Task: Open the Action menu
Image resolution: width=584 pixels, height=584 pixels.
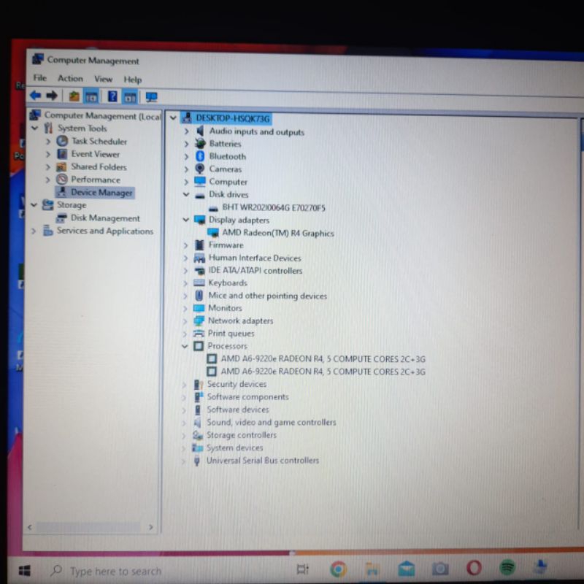Action: 70,78
